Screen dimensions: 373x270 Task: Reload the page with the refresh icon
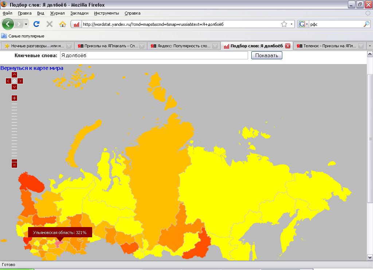[36, 24]
